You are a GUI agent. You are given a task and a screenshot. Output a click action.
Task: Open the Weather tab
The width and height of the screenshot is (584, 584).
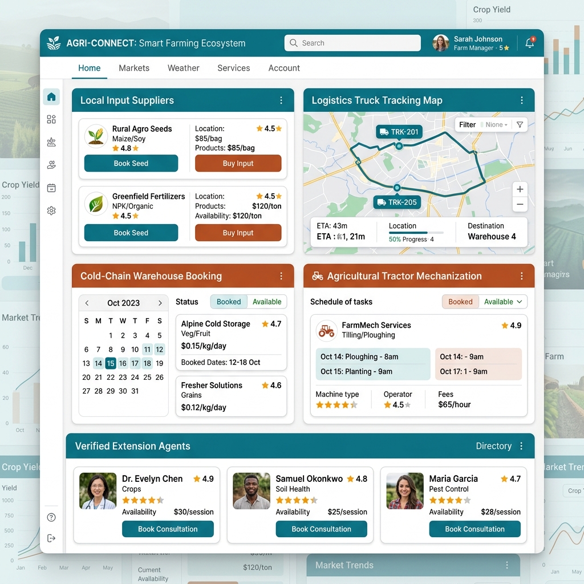tap(184, 68)
